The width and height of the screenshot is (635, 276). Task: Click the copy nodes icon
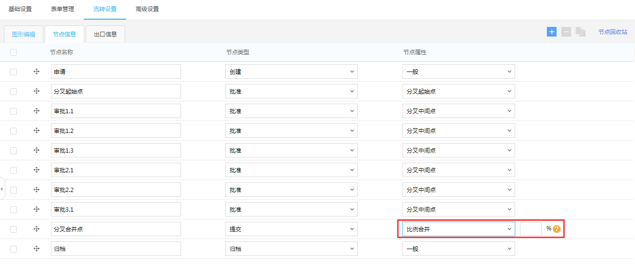[x=581, y=32]
